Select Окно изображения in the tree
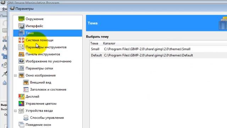The width and height of the screenshot is (227, 128). (x=40, y=75)
